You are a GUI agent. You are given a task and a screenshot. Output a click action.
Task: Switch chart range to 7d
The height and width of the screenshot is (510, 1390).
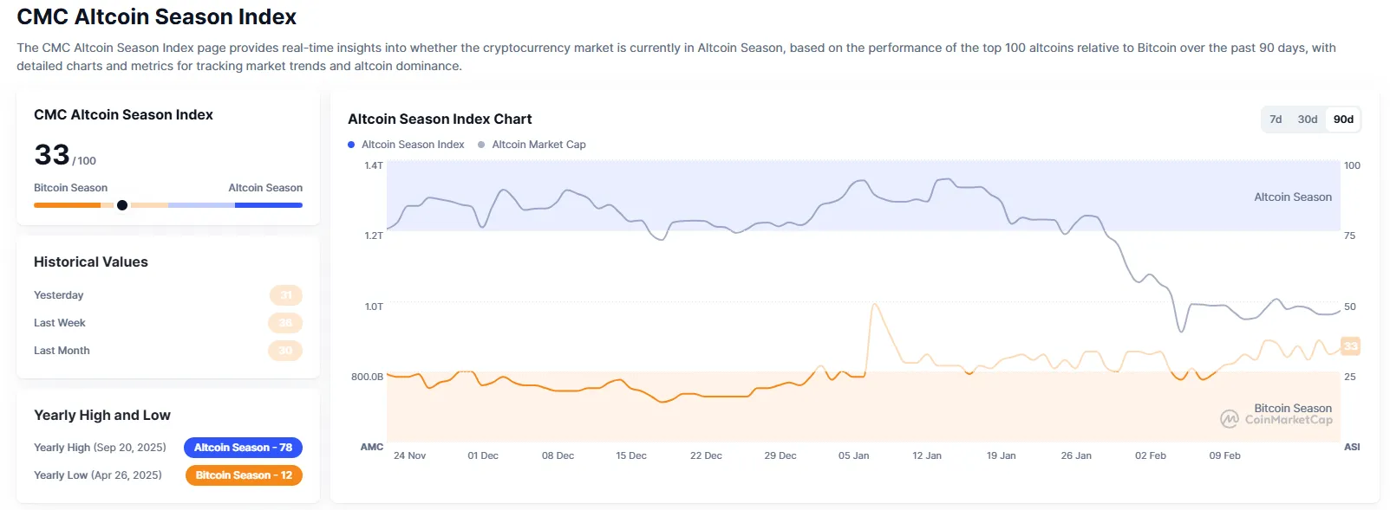[1276, 119]
